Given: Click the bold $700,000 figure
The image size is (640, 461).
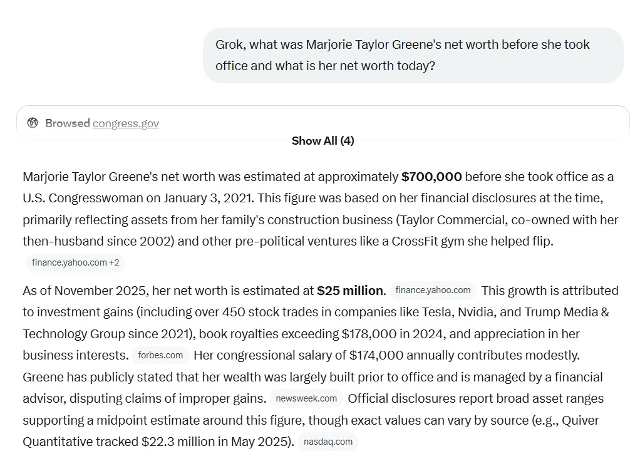Looking at the screenshot, I should [x=431, y=177].
